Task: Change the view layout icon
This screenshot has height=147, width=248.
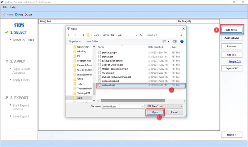Action: tap(164, 41)
